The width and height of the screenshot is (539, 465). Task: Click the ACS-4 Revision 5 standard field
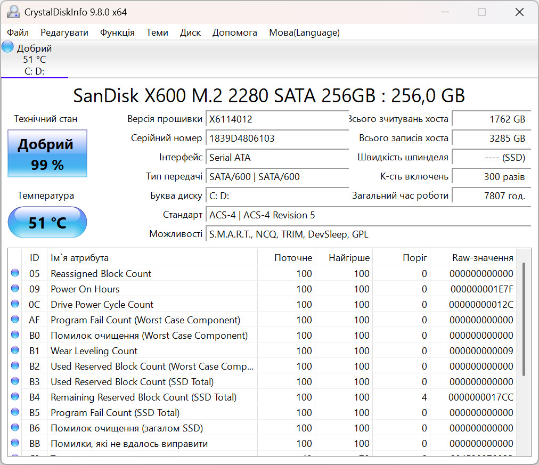click(x=369, y=215)
